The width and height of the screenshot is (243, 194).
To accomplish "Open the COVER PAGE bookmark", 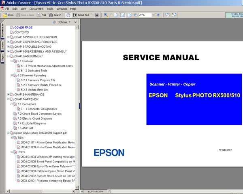I will click(x=23, y=27).
